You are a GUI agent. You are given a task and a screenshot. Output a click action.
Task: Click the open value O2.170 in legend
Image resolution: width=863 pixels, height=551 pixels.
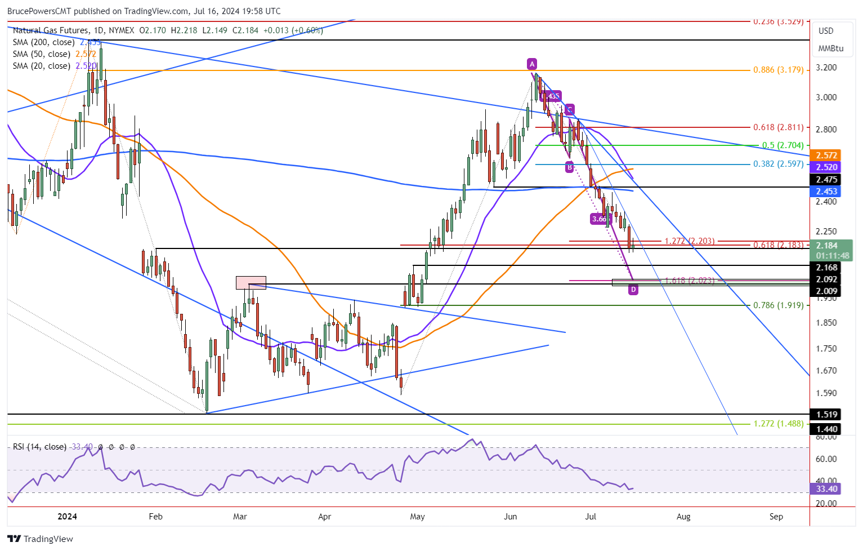[x=153, y=30]
